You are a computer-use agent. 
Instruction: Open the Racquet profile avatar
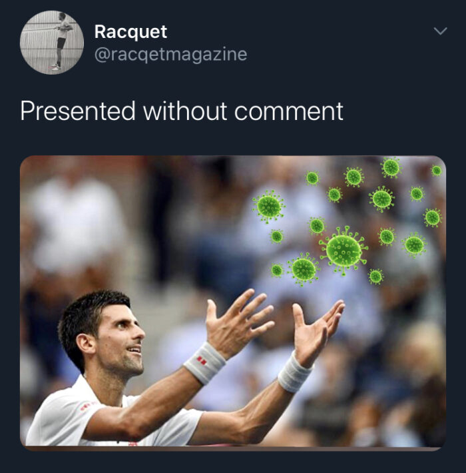(52, 42)
